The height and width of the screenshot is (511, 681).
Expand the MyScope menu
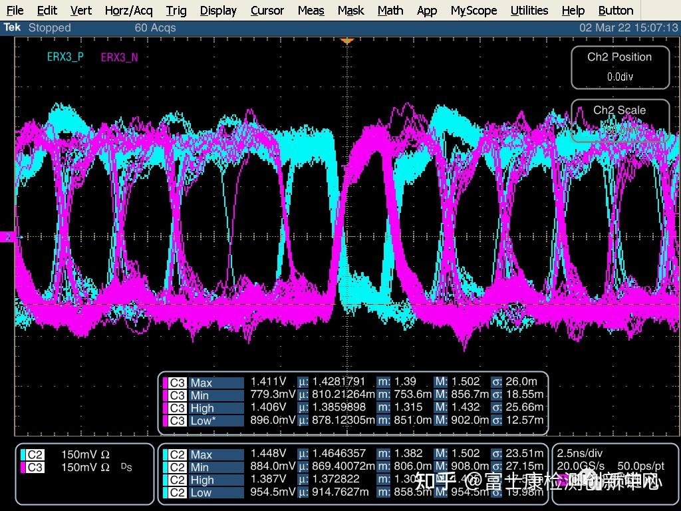coord(474,11)
